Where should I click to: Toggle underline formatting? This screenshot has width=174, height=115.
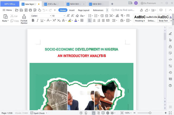click(42, 21)
